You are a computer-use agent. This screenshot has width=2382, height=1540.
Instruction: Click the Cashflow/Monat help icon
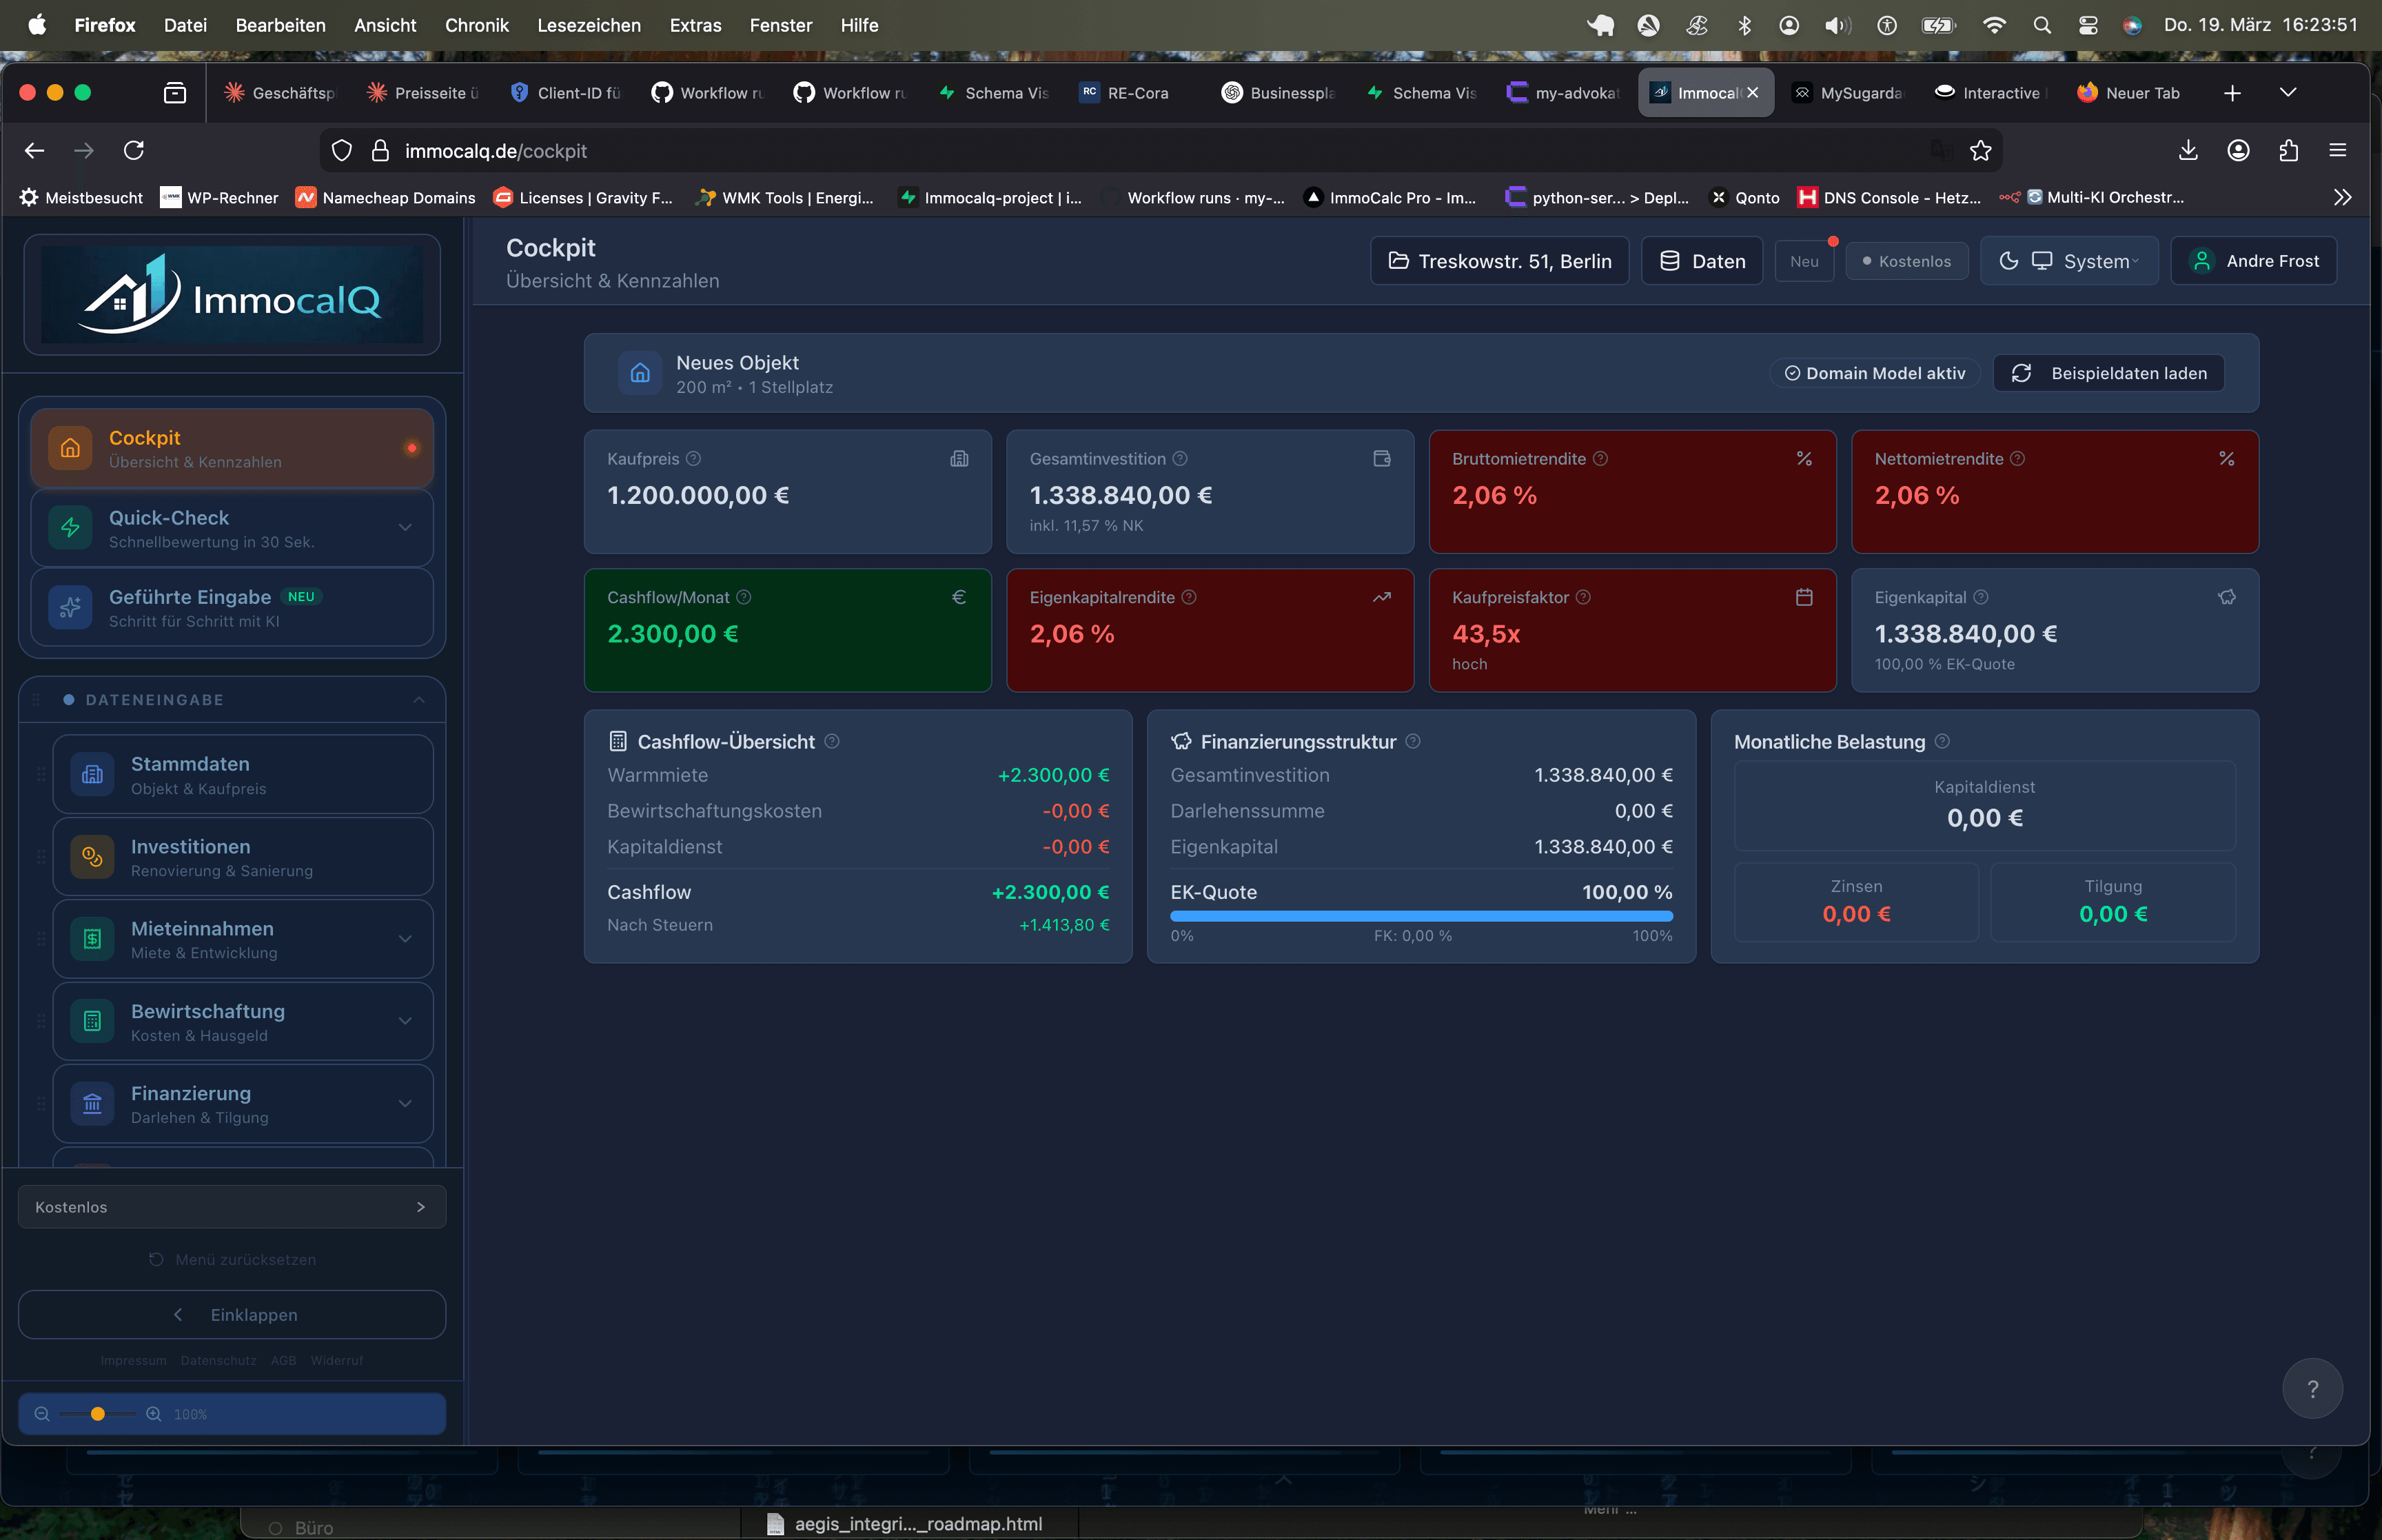tap(744, 597)
